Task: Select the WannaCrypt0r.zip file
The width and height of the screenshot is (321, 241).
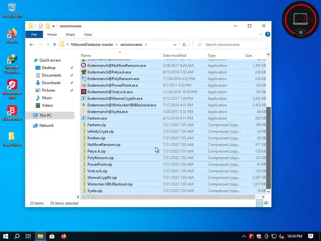Action: pyautogui.click(x=173, y=178)
